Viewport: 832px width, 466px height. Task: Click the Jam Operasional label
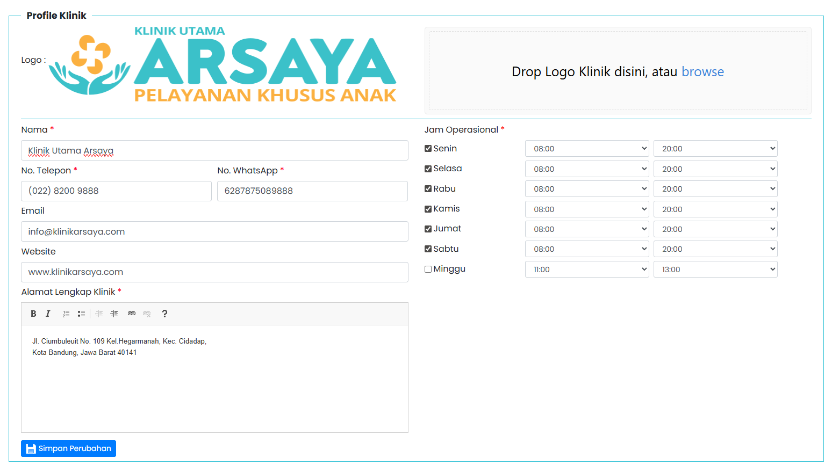(x=461, y=129)
